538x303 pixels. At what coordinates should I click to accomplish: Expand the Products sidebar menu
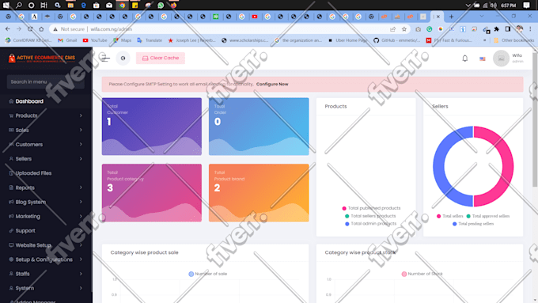click(x=46, y=116)
